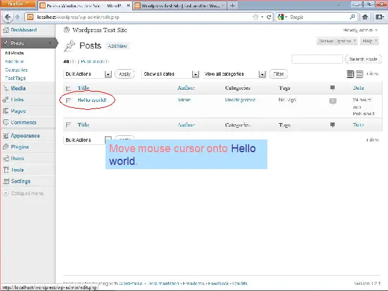The image size is (388, 291).
Task: Open the bottom Bulk Actions dropdown
Action: 87,140
